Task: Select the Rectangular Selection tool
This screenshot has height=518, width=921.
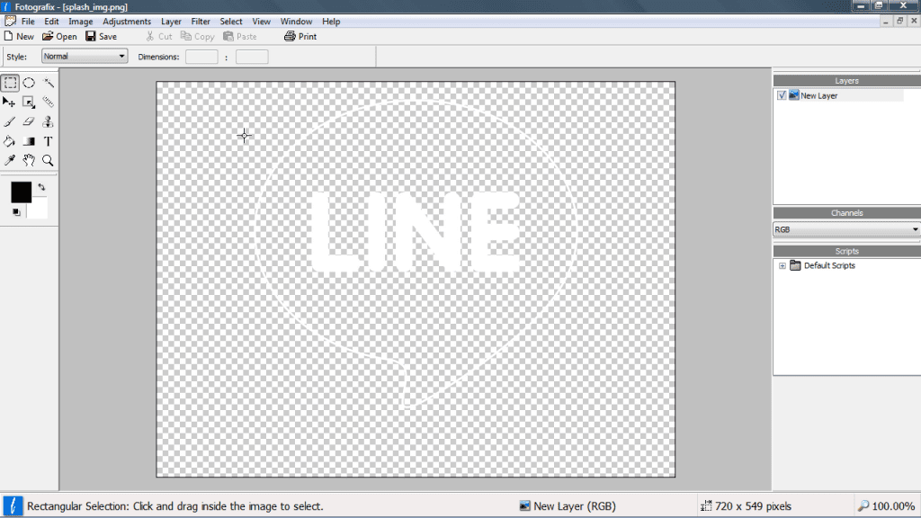Action: pyautogui.click(x=10, y=83)
